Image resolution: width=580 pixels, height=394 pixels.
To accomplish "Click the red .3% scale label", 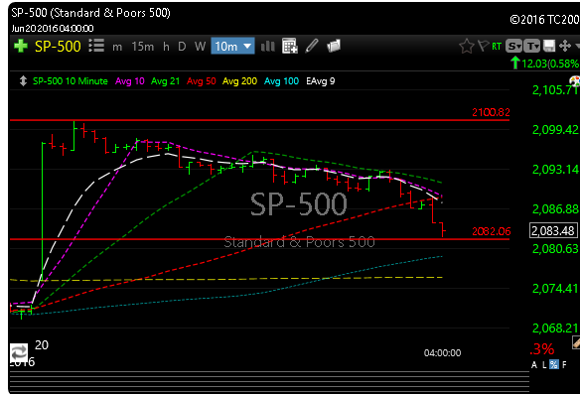I will pos(542,349).
